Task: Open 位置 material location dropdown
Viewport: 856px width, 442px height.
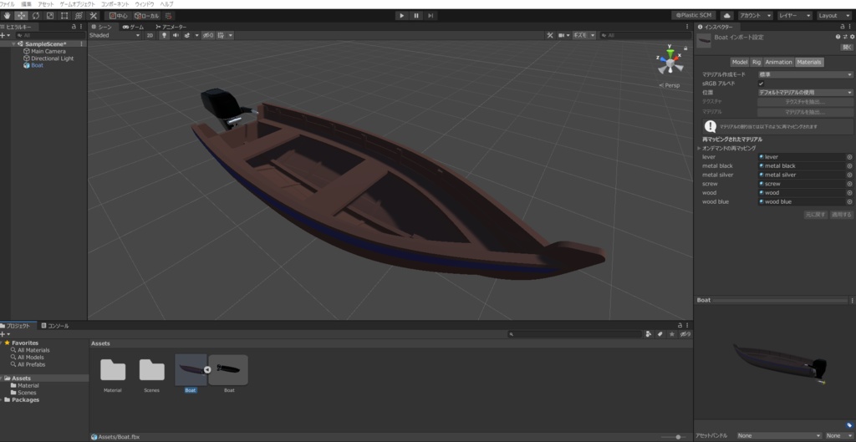Action: 805,93
